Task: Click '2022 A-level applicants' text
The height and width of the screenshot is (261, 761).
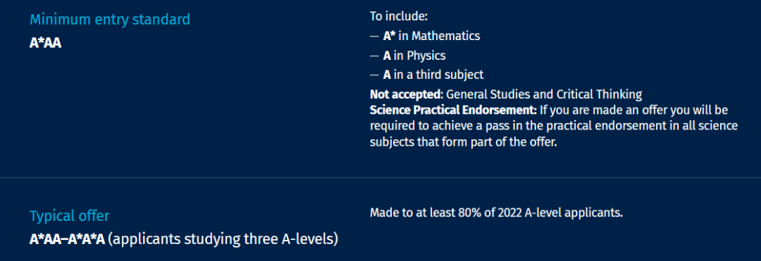Action: pos(560,213)
